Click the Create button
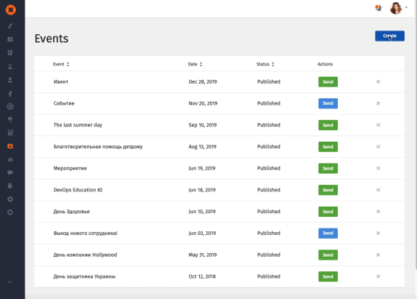 click(x=389, y=36)
